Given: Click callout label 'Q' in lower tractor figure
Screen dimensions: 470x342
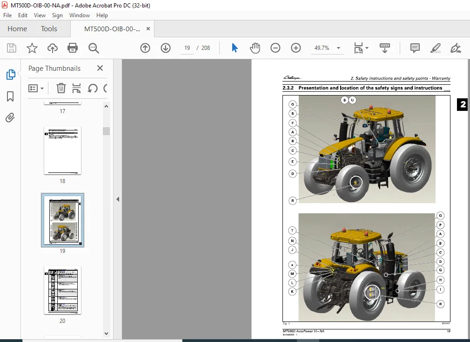Looking at the screenshot, I should pyautogui.click(x=440, y=216).
